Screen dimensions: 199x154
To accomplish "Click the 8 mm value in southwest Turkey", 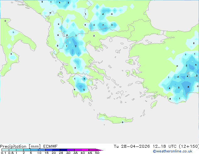I will (188, 87).
